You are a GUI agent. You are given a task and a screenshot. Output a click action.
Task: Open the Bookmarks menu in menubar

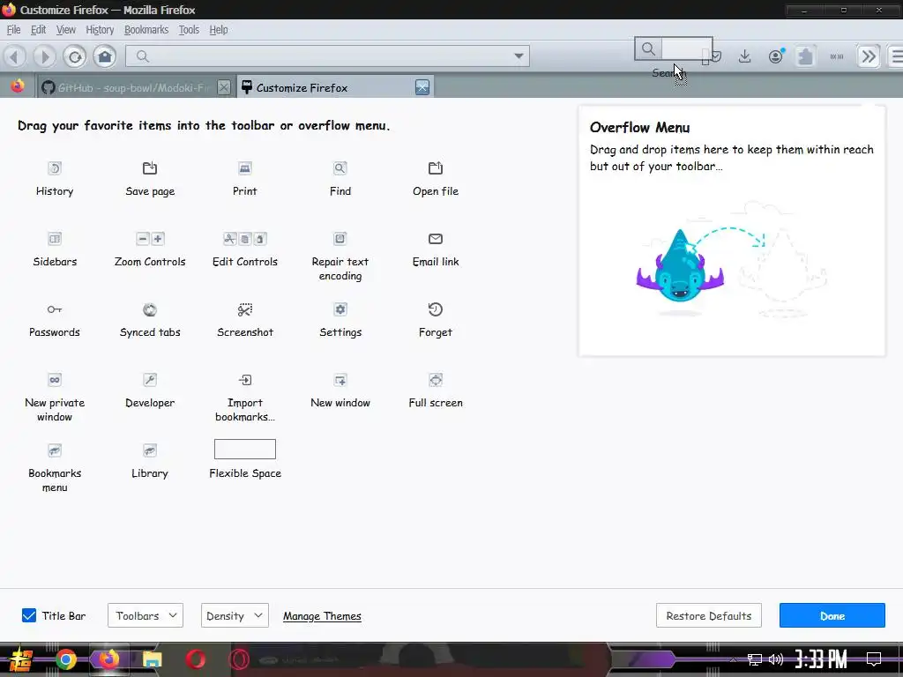click(146, 30)
